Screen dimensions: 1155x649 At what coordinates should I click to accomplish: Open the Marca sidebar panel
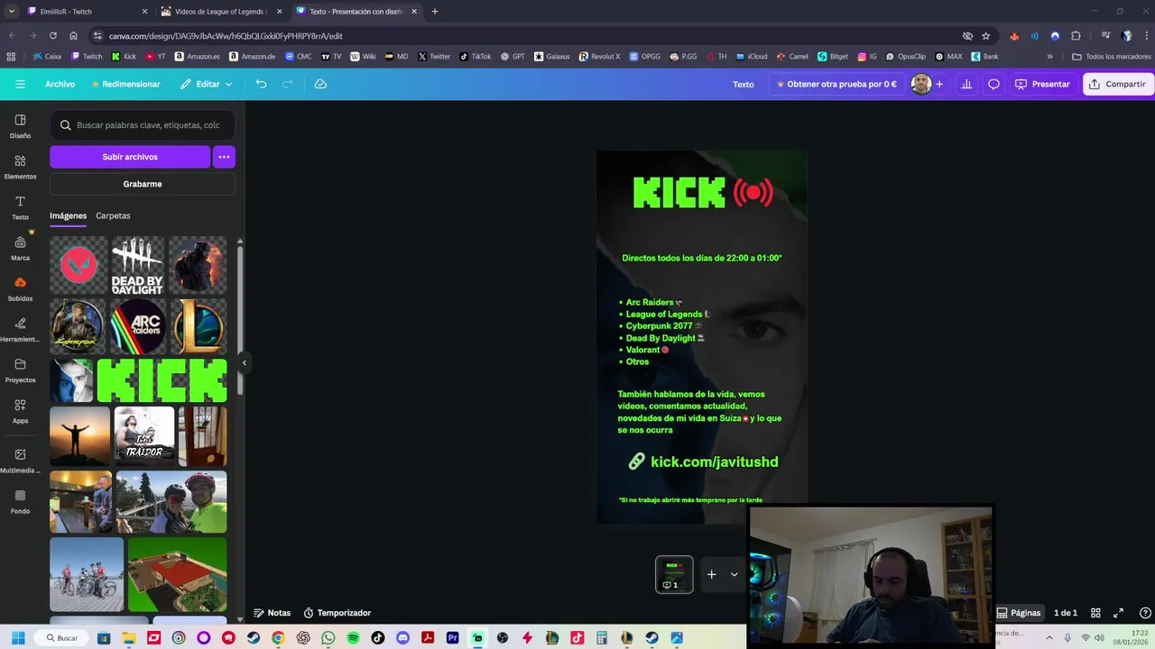[x=20, y=248]
